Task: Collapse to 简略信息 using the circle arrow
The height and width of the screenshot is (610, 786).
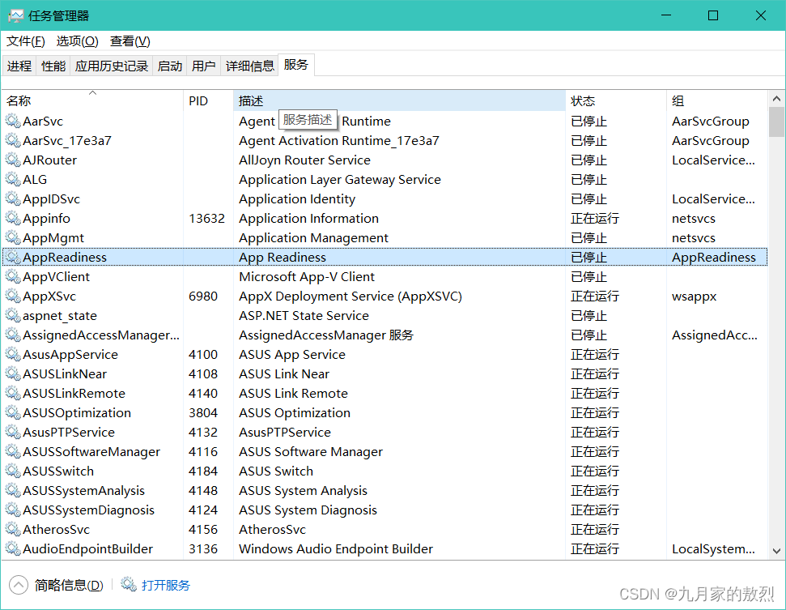Action: [x=19, y=585]
